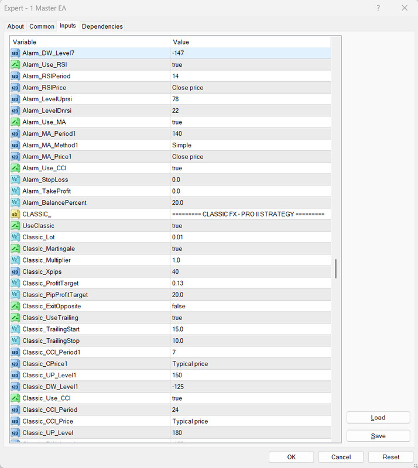Switch to the About tab
This screenshot has height=468, width=418.
pyautogui.click(x=16, y=26)
